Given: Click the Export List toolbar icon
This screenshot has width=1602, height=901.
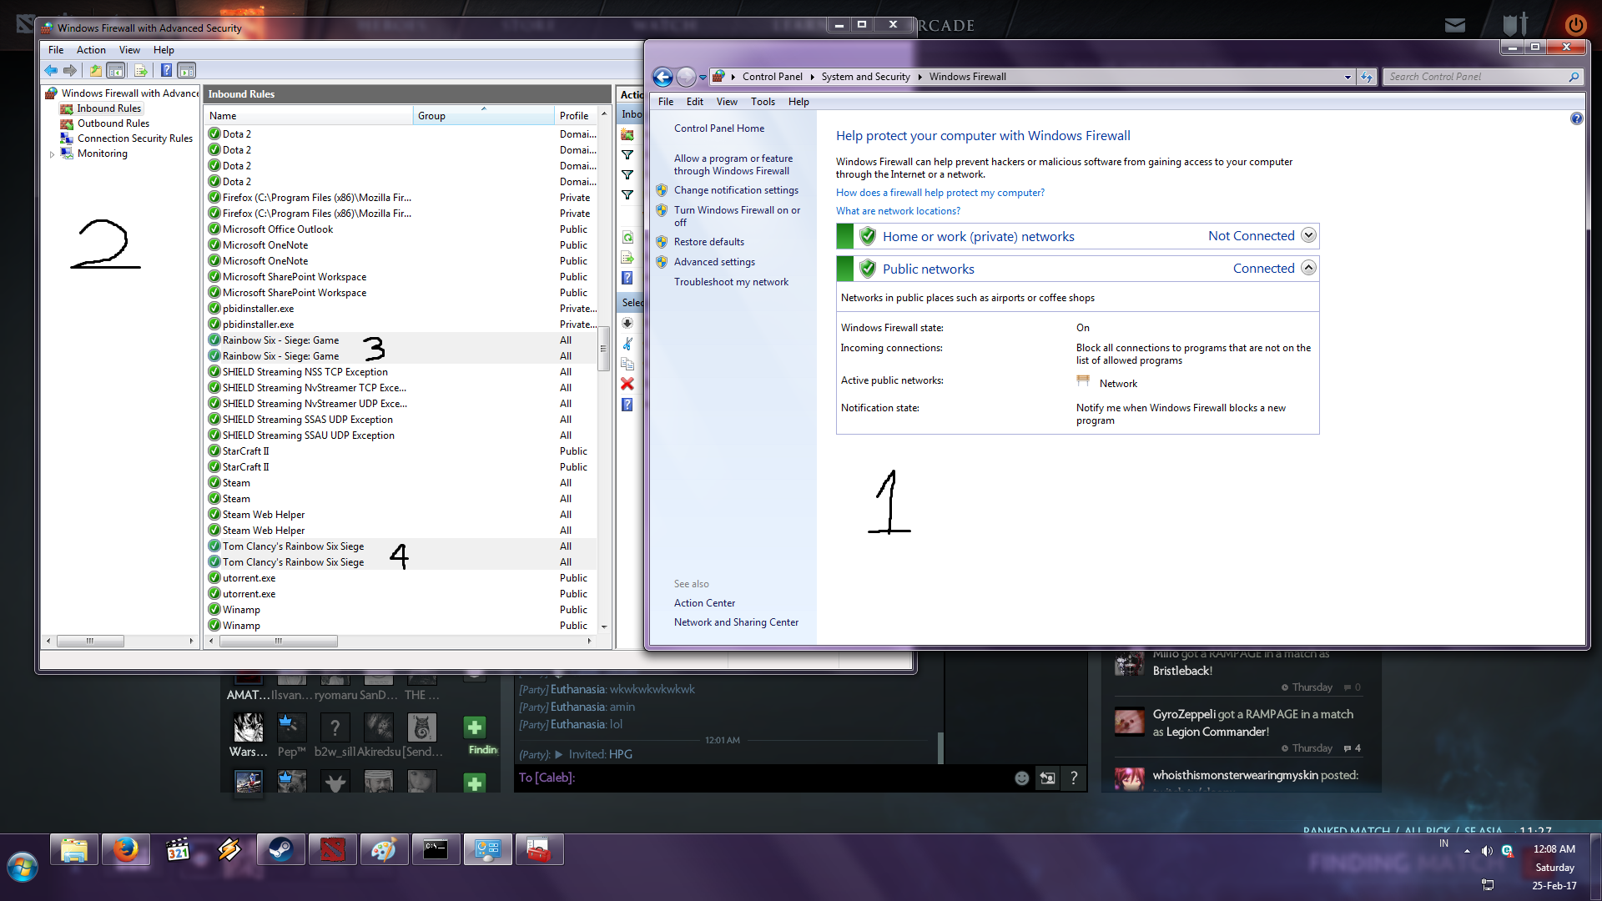Looking at the screenshot, I should pos(140,71).
